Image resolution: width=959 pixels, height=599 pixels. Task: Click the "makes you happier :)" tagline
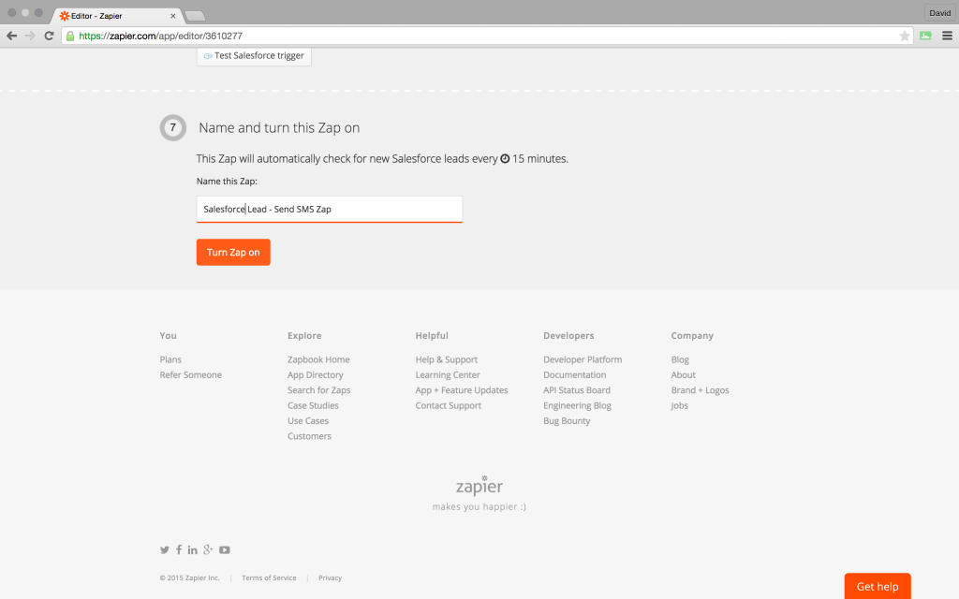(479, 506)
